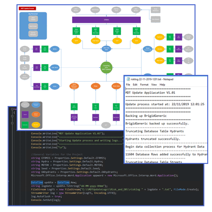This screenshot has height=212, width=212.
Task: Select the yellow Risk Data ellipse
Action: [160, 61]
